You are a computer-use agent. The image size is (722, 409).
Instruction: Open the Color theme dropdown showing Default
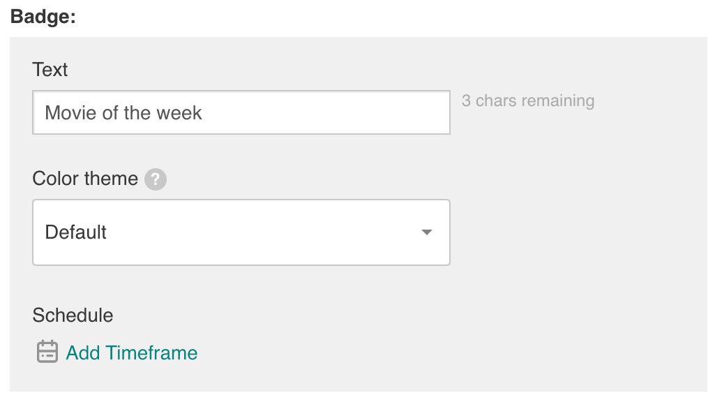coord(241,232)
